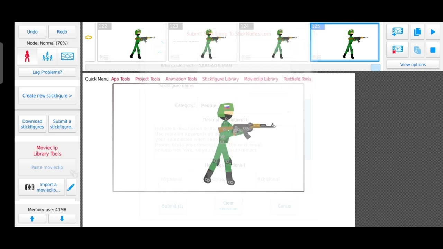Click the yellow loop marker beside frame 122
443x249 pixels.
click(89, 37)
